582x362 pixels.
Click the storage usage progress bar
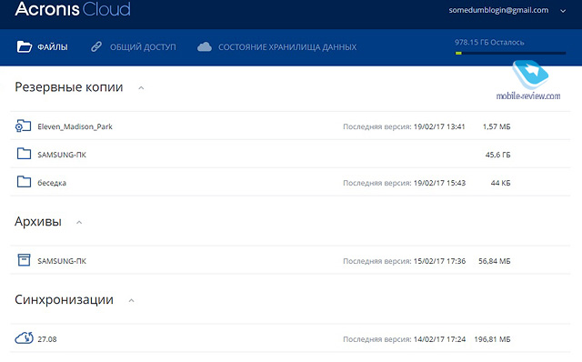coord(510,53)
